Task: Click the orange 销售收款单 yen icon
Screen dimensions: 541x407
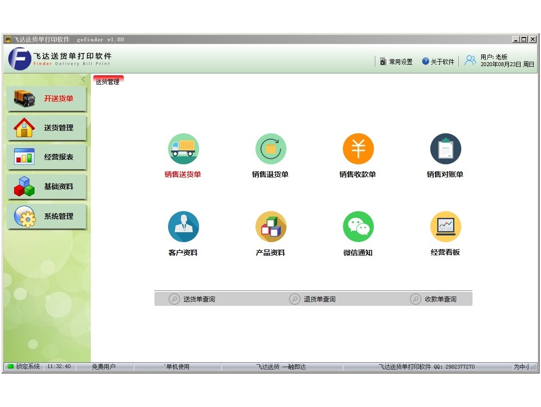Action: [x=358, y=149]
